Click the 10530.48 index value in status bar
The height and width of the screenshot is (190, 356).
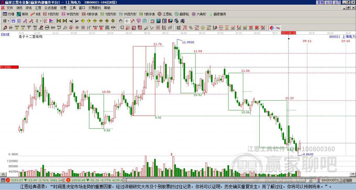click(79, 180)
